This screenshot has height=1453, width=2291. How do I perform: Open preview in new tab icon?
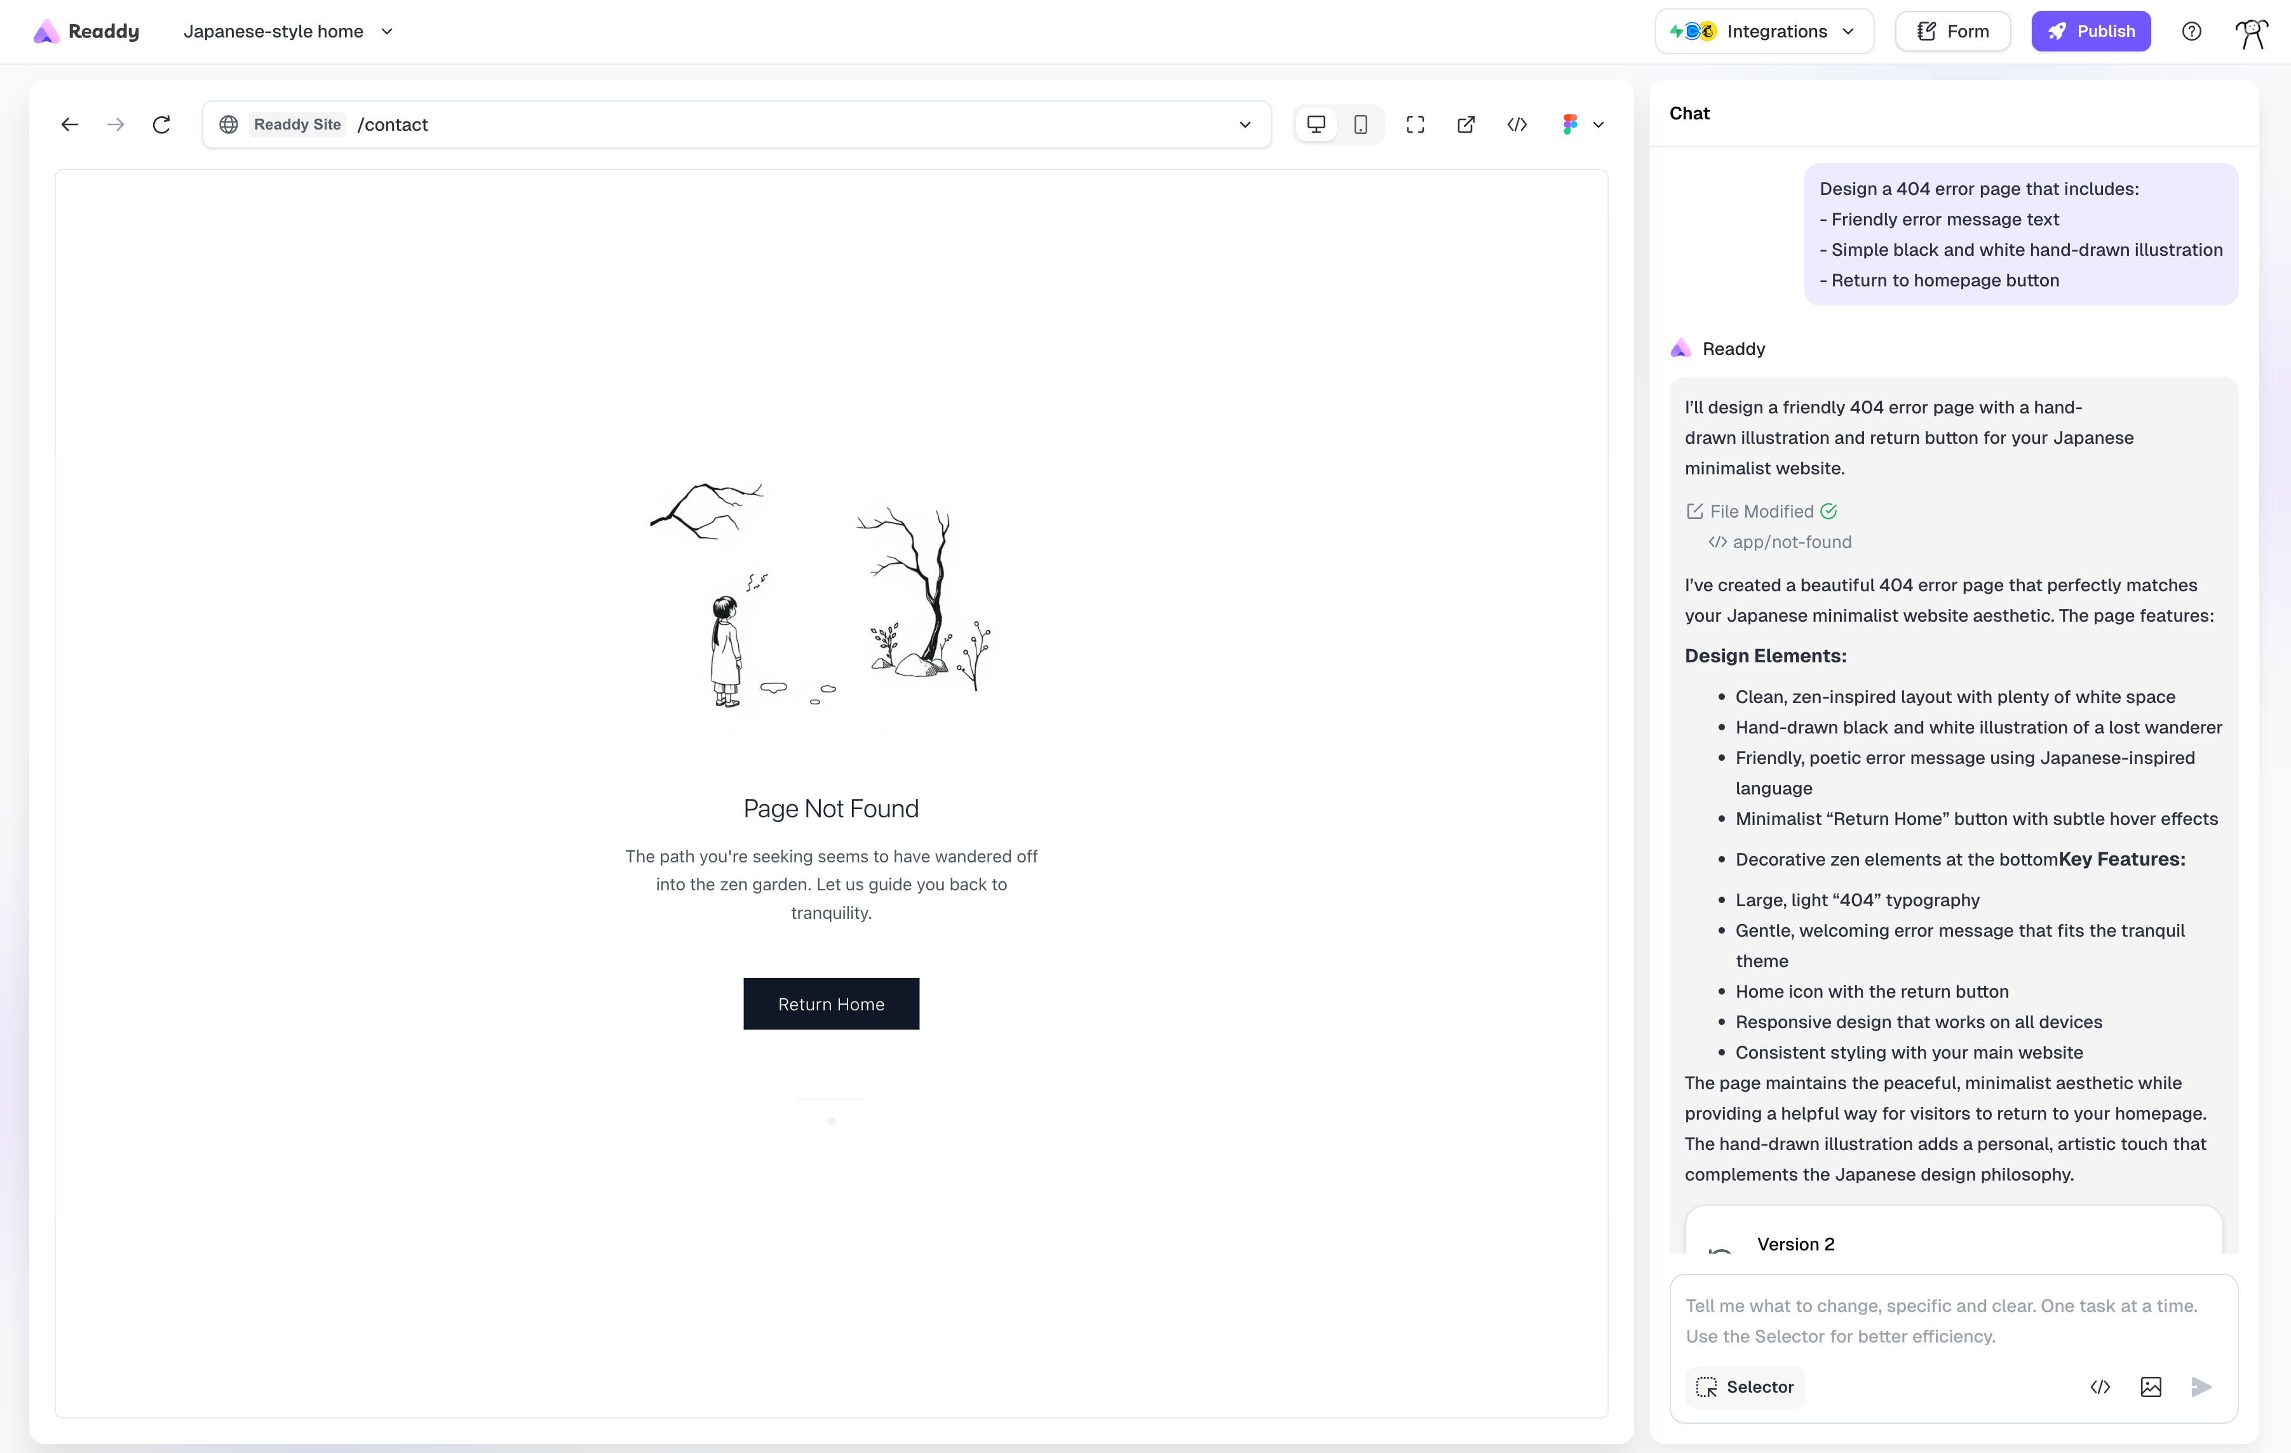1465,124
